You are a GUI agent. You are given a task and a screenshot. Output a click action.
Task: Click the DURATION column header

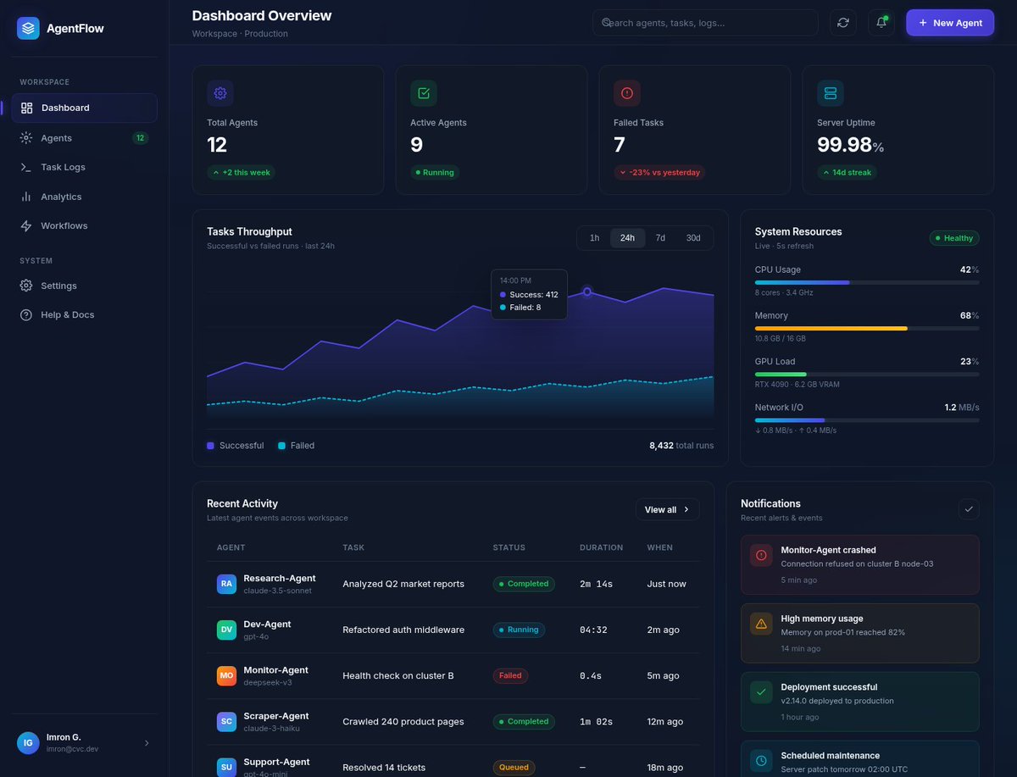[x=601, y=547]
